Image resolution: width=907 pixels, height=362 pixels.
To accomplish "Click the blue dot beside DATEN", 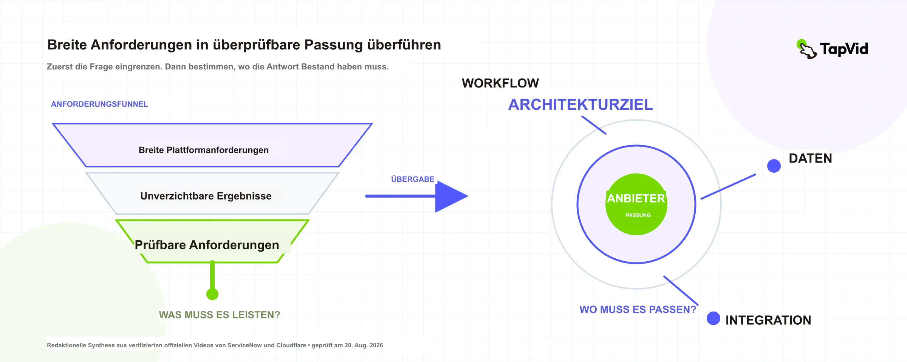I will point(774,166).
